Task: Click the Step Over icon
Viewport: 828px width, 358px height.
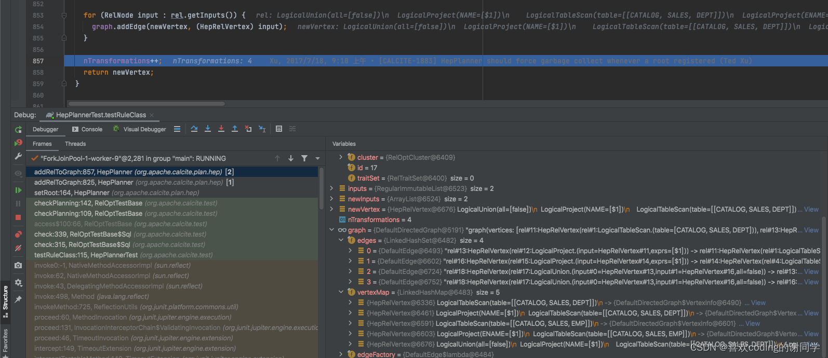Action: (194, 129)
